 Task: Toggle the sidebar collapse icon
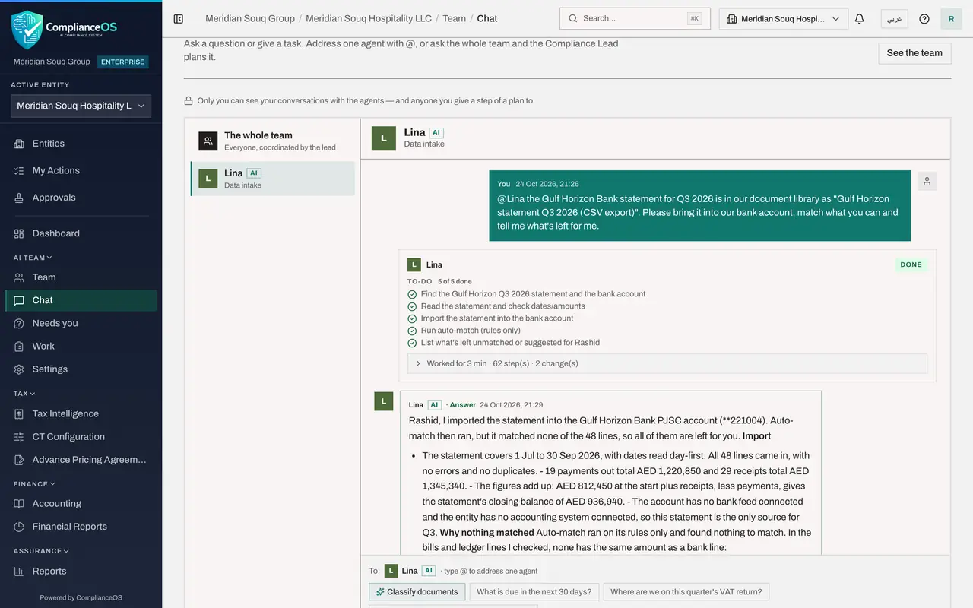tap(179, 18)
